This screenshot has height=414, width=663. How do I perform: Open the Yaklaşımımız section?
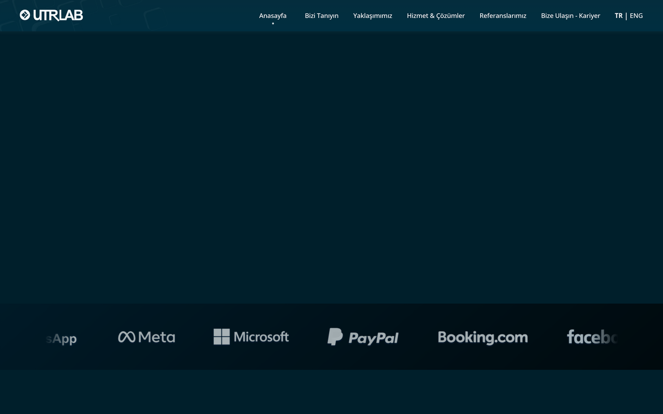[372, 16]
